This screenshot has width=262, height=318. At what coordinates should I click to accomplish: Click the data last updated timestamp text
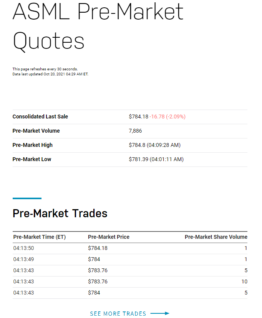coord(50,74)
